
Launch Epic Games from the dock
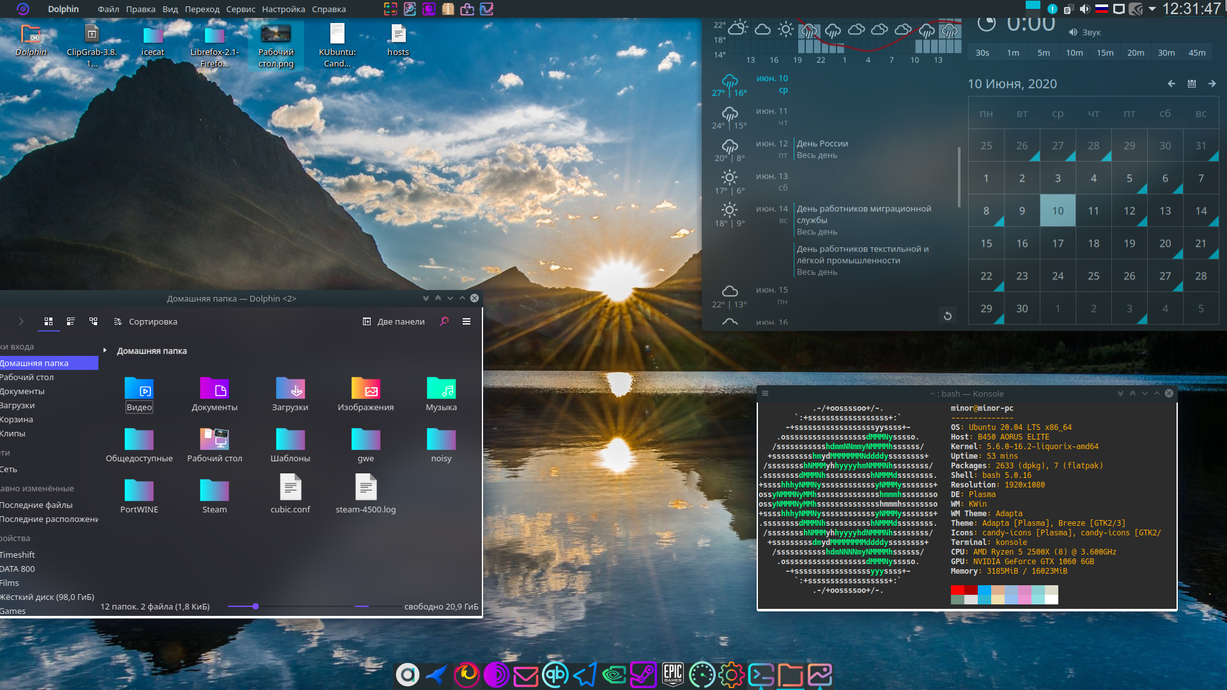coord(673,675)
